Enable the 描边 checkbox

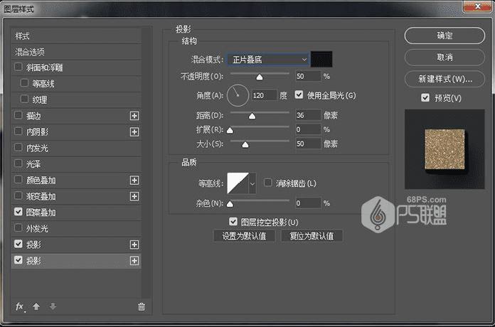coord(18,115)
